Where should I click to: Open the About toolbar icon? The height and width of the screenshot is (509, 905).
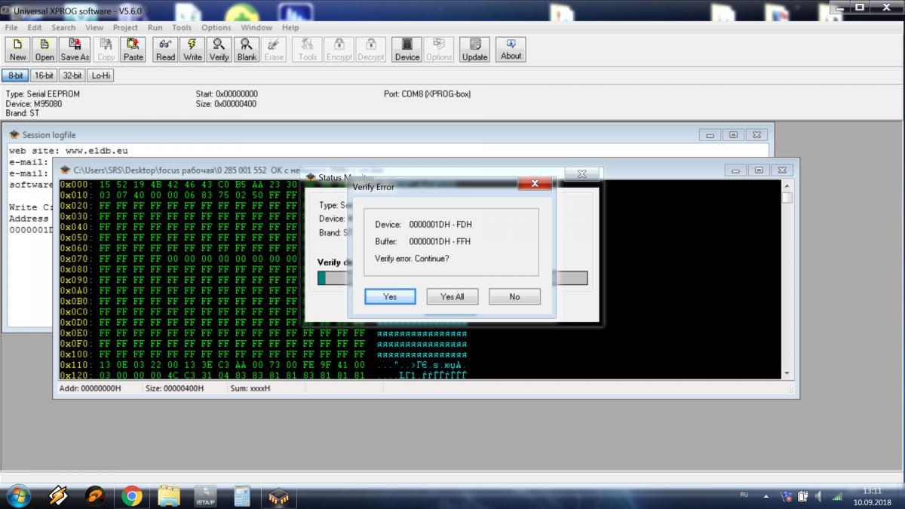click(x=511, y=50)
